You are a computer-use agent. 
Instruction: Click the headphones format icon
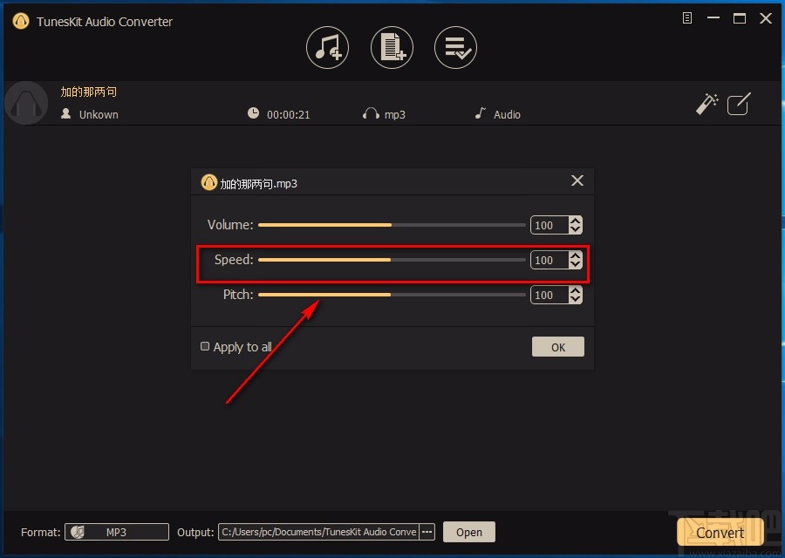click(371, 113)
